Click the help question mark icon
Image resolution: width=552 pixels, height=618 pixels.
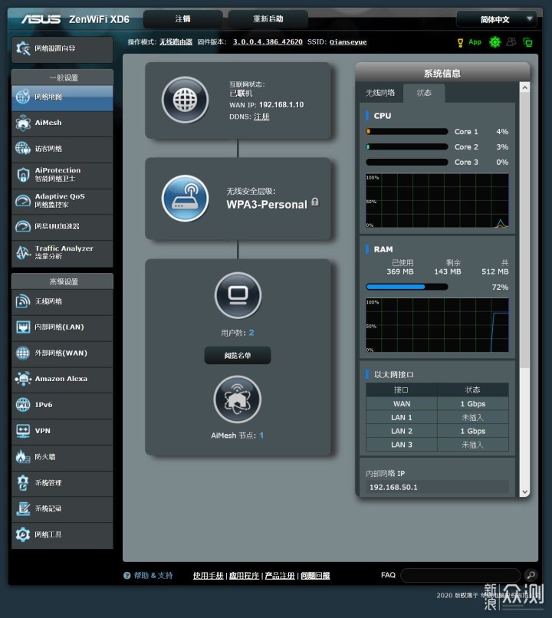(127, 575)
